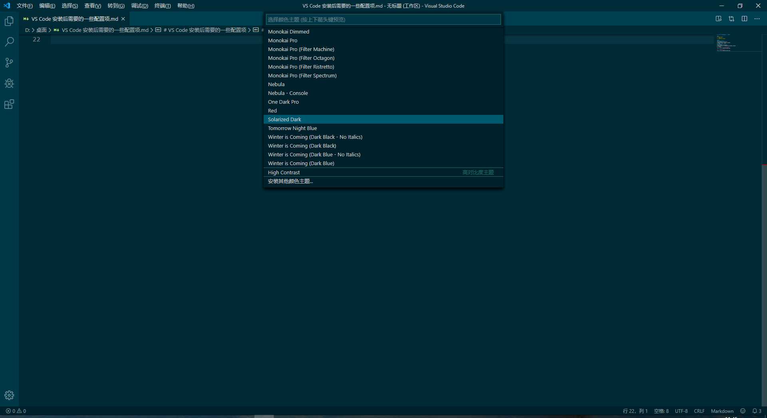Open the Search view in activity bar
This screenshot has width=767, height=418.
click(x=9, y=42)
